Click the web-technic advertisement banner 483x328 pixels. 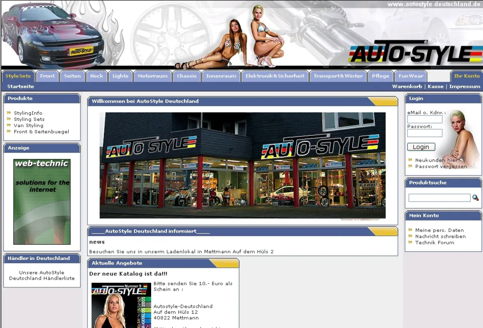(42, 202)
